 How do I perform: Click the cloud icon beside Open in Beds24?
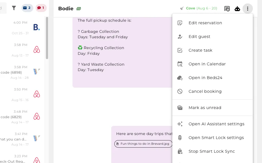tap(180, 78)
